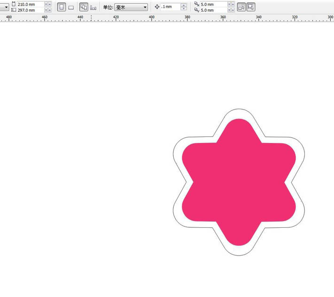Increase the nudge distance with up stepper
The image size is (334, 297).
point(183,5)
